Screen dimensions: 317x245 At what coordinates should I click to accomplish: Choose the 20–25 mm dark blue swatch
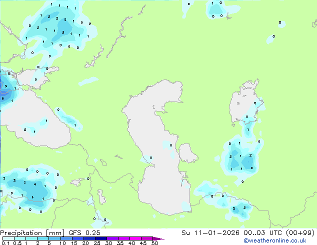[x=89, y=238]
